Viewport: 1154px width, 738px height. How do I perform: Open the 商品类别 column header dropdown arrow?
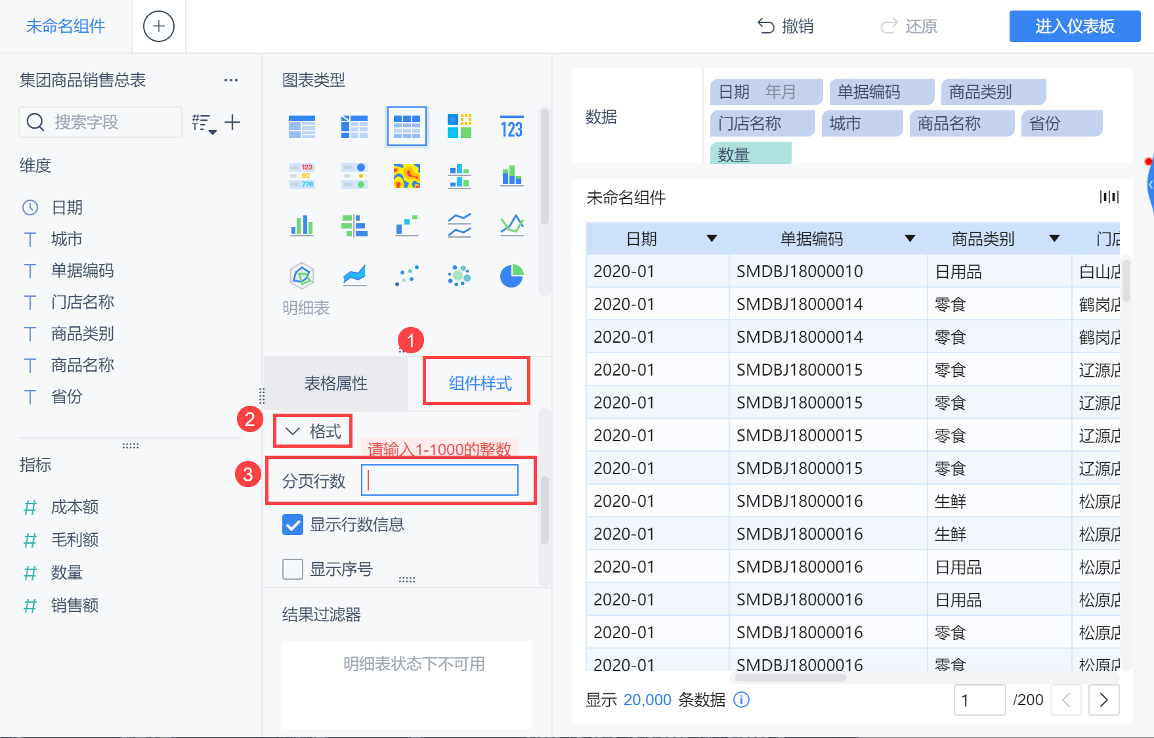1054,238
